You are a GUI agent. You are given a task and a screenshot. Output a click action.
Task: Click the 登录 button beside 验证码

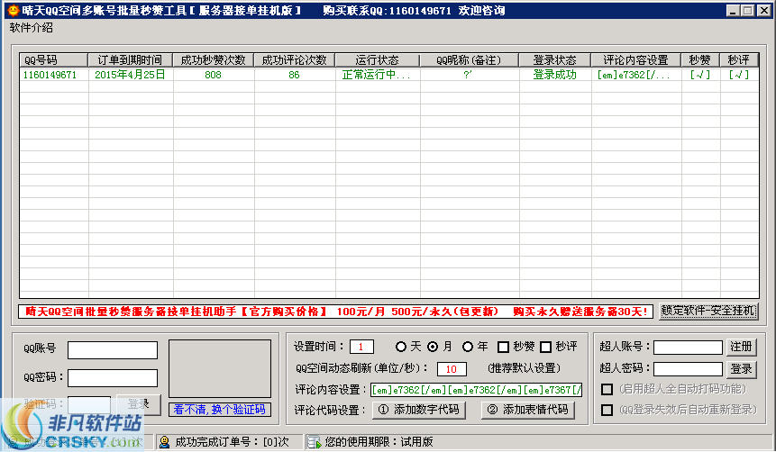[139, 404]
